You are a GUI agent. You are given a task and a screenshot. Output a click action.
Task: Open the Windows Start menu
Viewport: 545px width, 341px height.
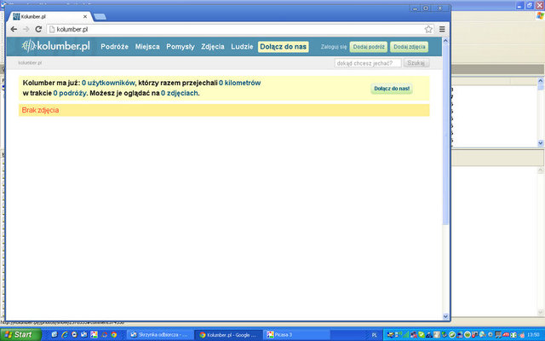point(20,335)
